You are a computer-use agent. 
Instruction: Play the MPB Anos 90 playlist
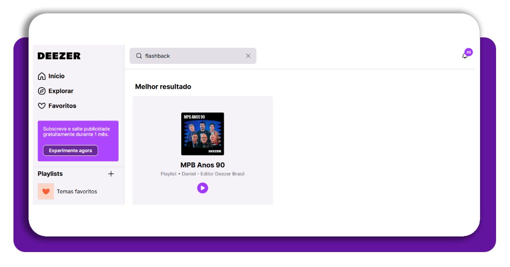click(x=203, y=188)
